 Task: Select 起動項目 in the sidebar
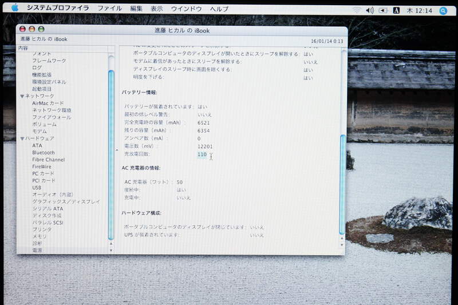(x=42, y=89)
